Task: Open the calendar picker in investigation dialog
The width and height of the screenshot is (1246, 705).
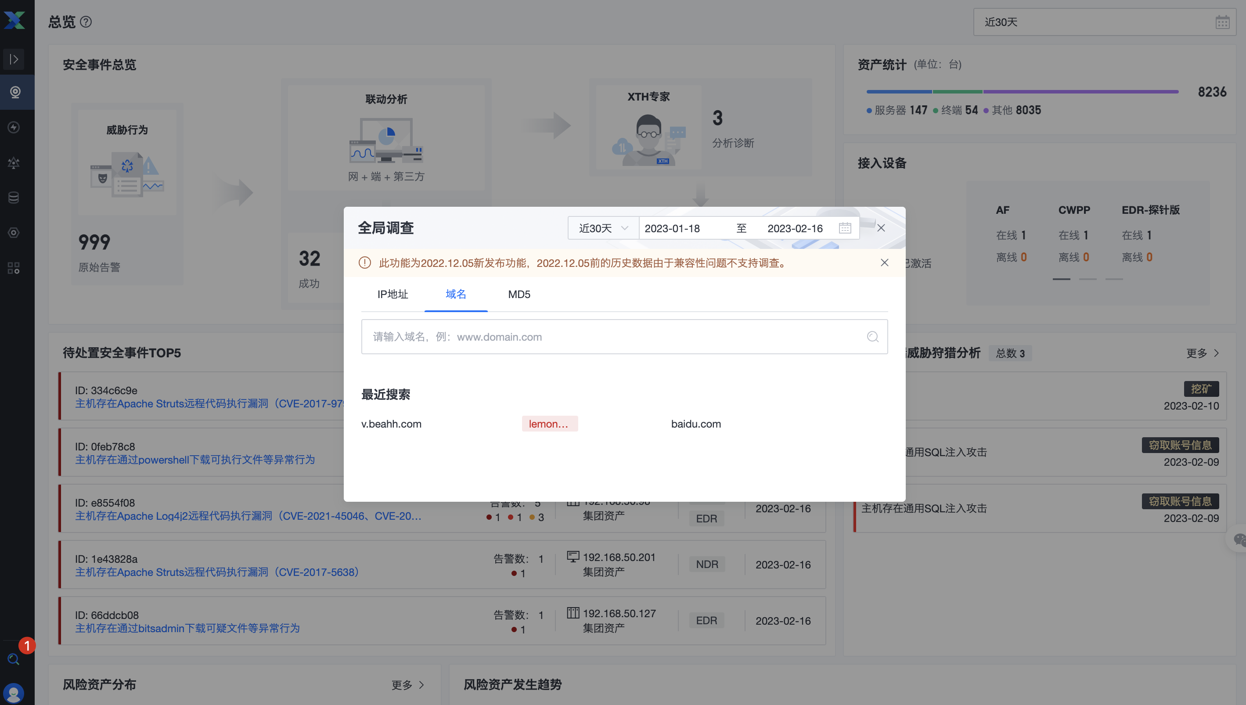Action: click(845, 228)
